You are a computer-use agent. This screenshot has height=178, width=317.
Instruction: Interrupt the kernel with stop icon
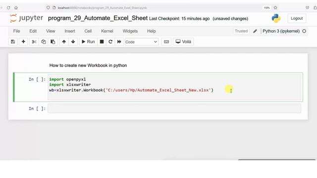click(x=102, y=42)
